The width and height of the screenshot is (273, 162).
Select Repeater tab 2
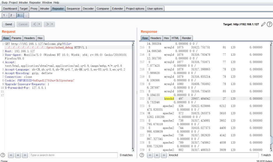pyautogui.click(x=11, y=15)
